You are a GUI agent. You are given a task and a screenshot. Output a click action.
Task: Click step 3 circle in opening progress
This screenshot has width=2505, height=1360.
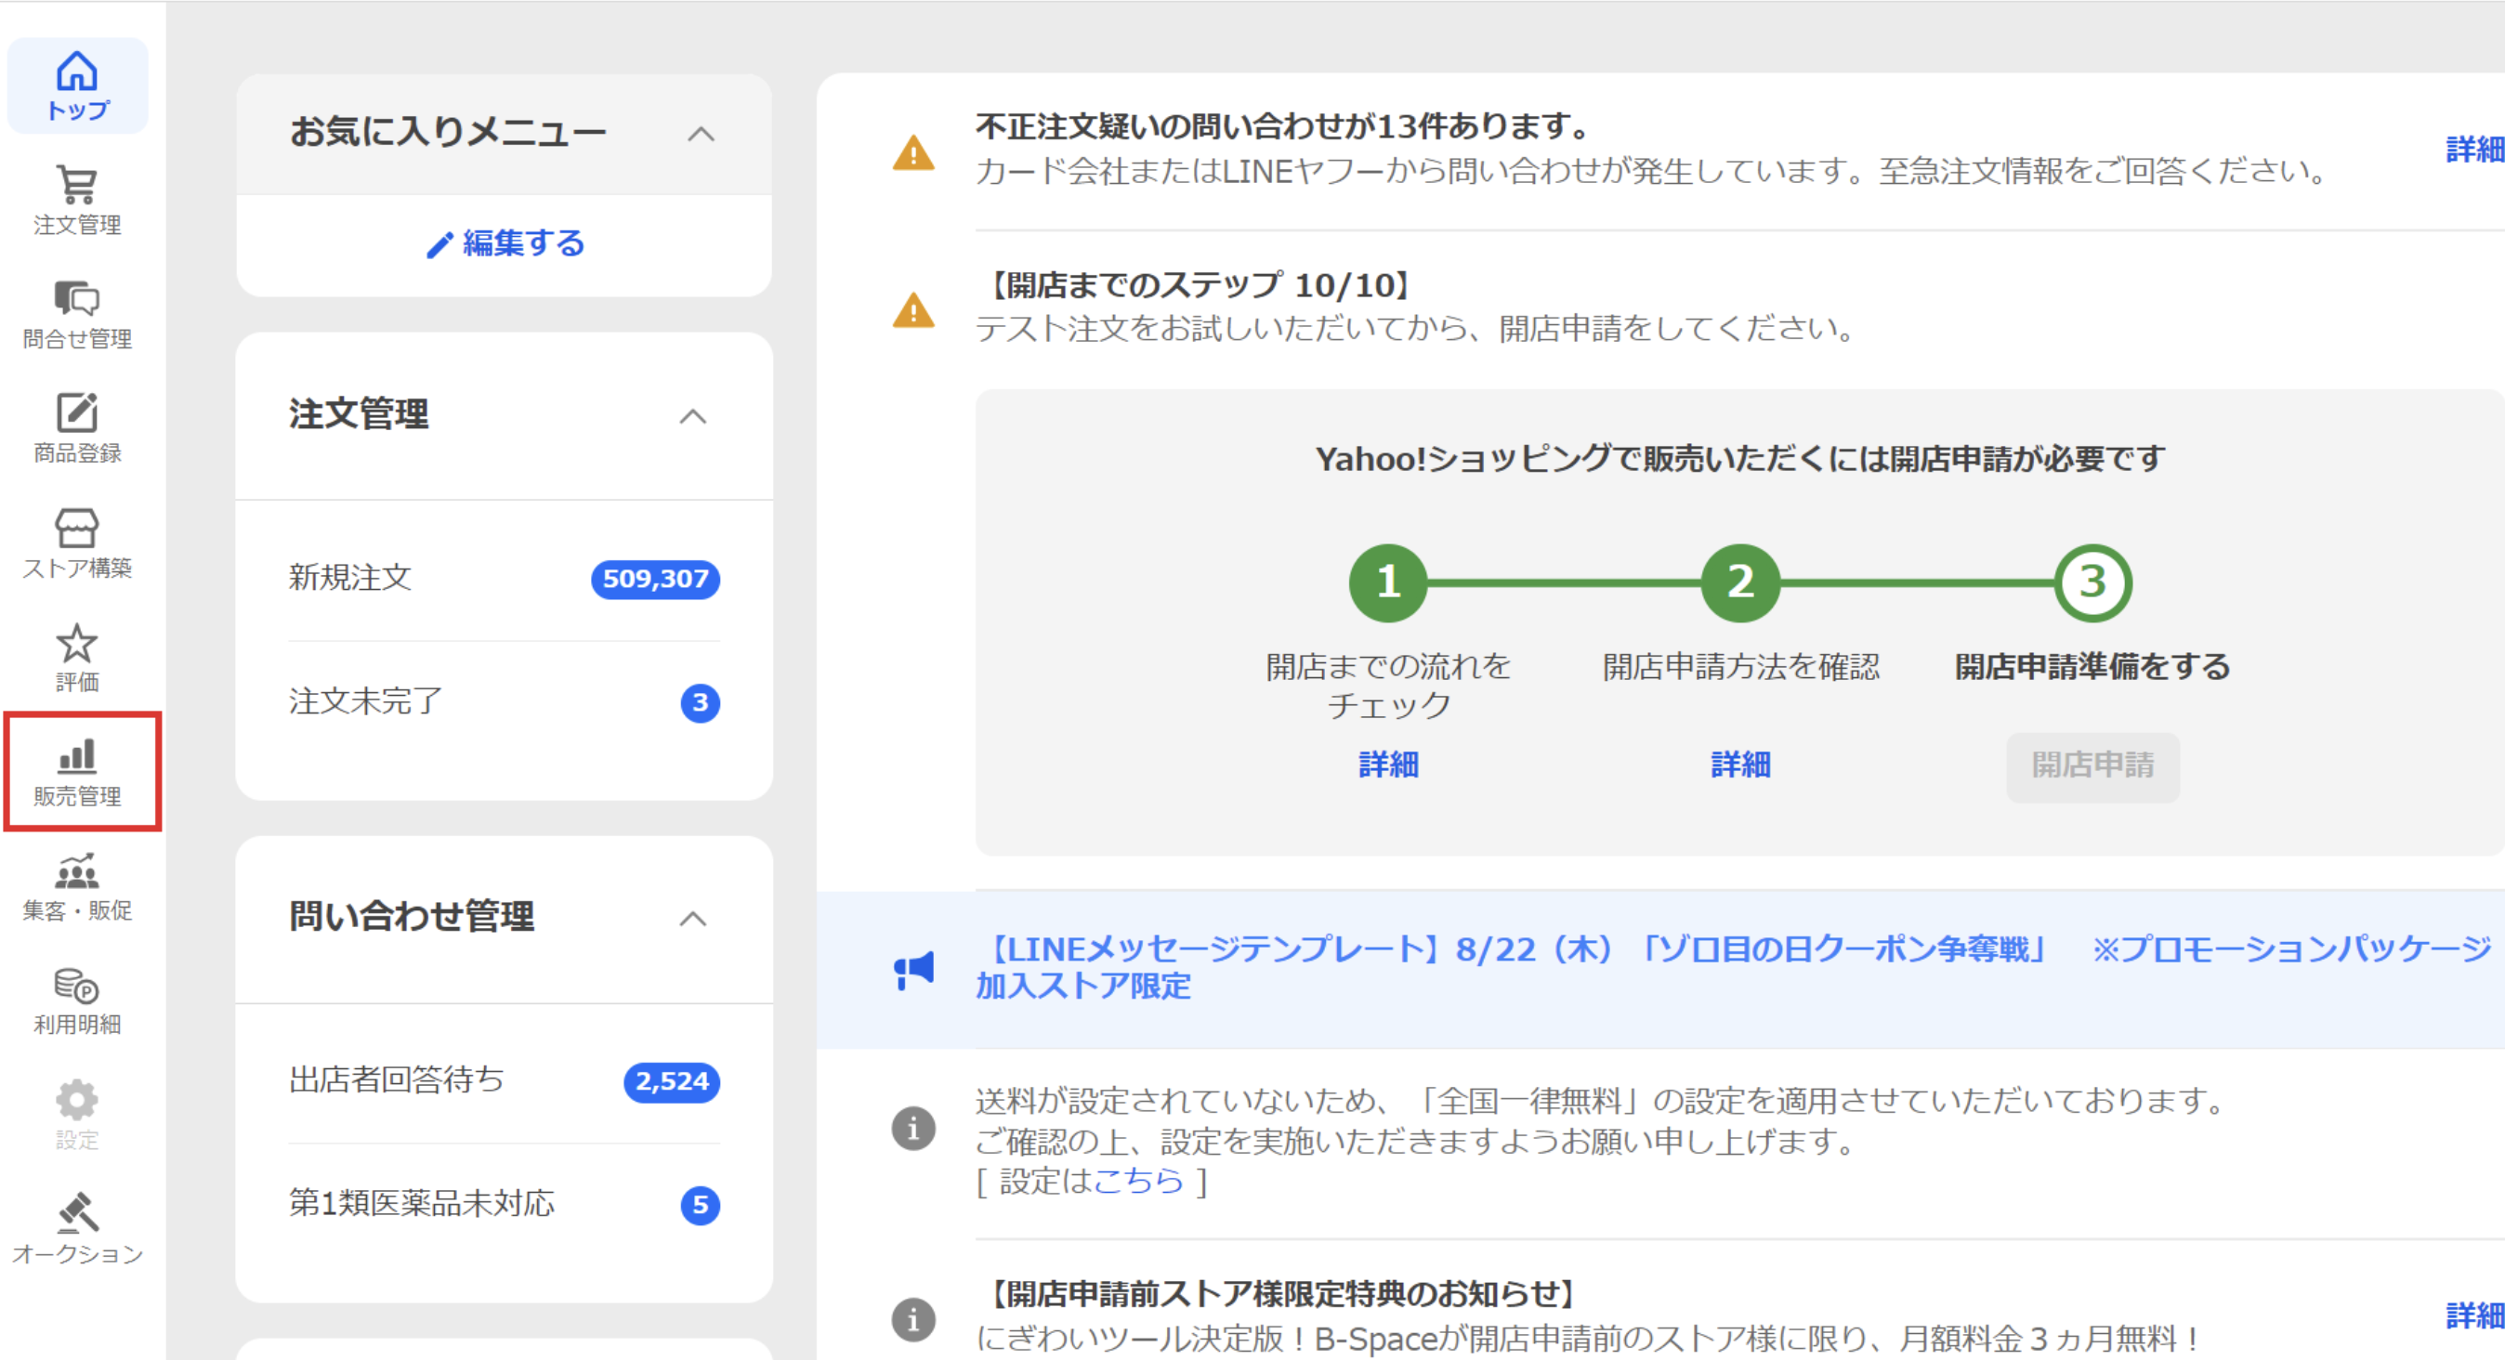pos(2092,582)
